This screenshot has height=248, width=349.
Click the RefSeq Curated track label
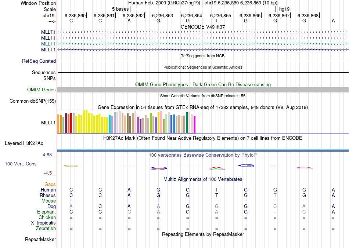(39, 61)
